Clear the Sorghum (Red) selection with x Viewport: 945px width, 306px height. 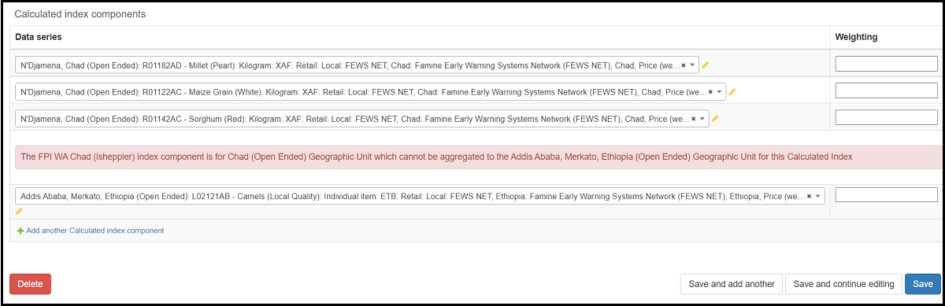point(694,119)
